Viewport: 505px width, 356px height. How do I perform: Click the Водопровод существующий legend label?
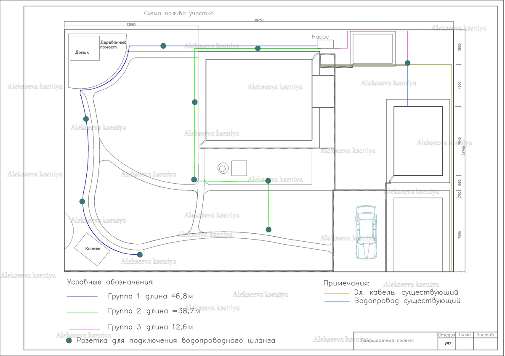(x=407, y=301)
